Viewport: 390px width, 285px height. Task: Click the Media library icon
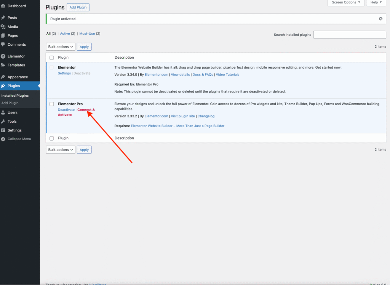point(3,27)
